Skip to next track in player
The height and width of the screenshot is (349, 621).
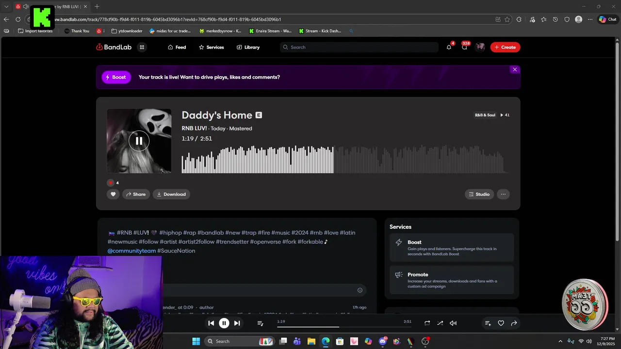(237, 323)
